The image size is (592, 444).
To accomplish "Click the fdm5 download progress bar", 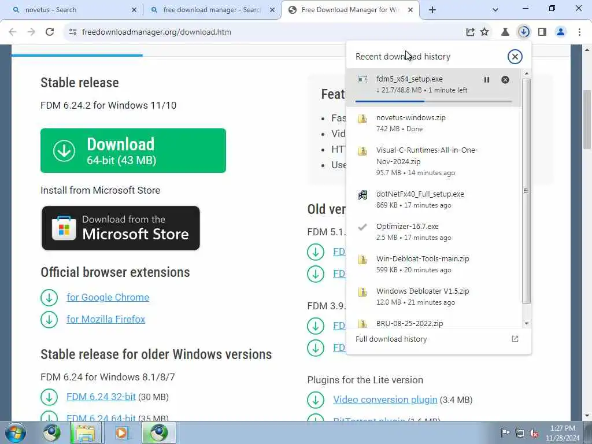I will (434, 101).
